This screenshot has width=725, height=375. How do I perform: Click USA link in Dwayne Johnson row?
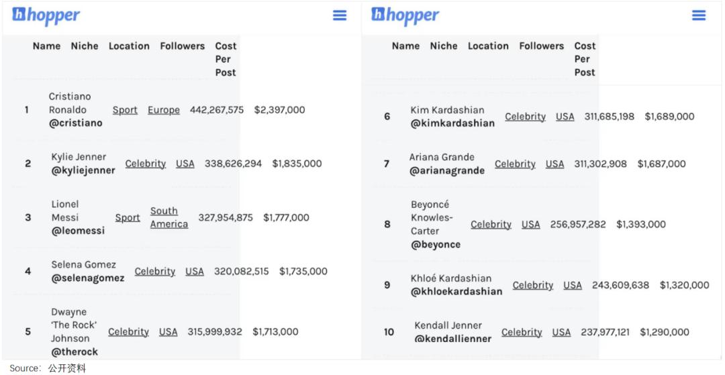[x=168, y=331]
